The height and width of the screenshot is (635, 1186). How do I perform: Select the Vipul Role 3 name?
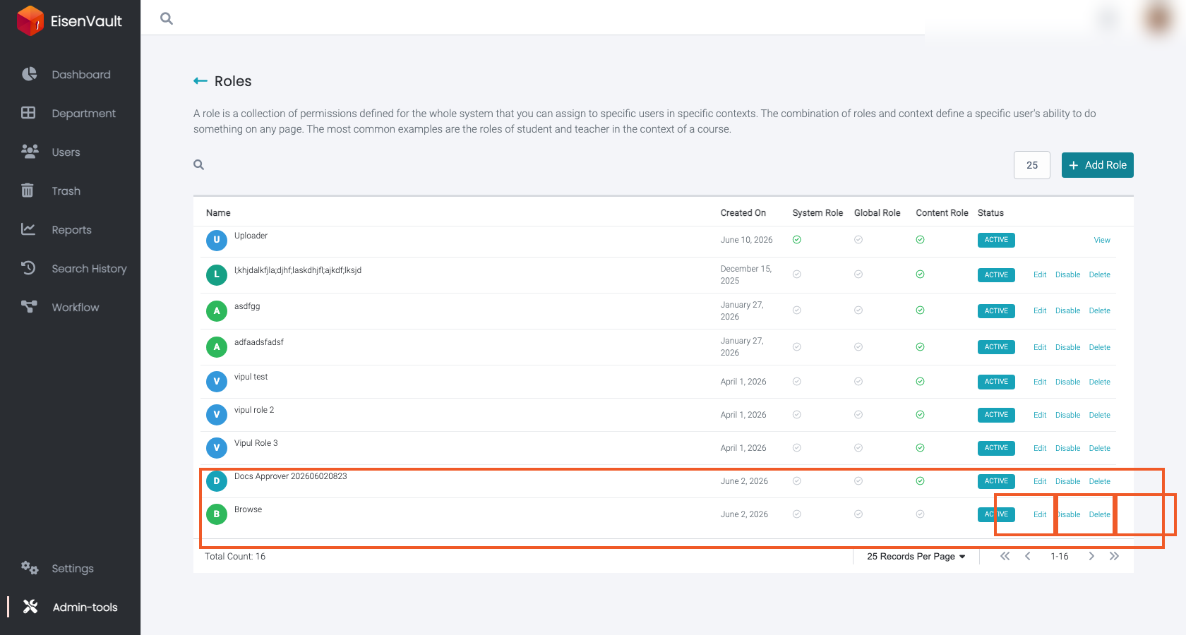coord(256,443)
